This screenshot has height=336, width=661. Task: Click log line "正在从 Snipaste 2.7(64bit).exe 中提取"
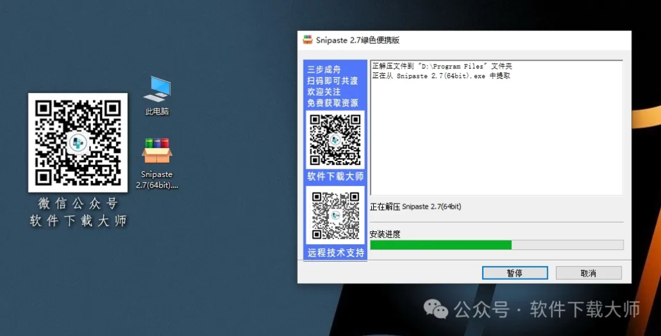[442, 76]
